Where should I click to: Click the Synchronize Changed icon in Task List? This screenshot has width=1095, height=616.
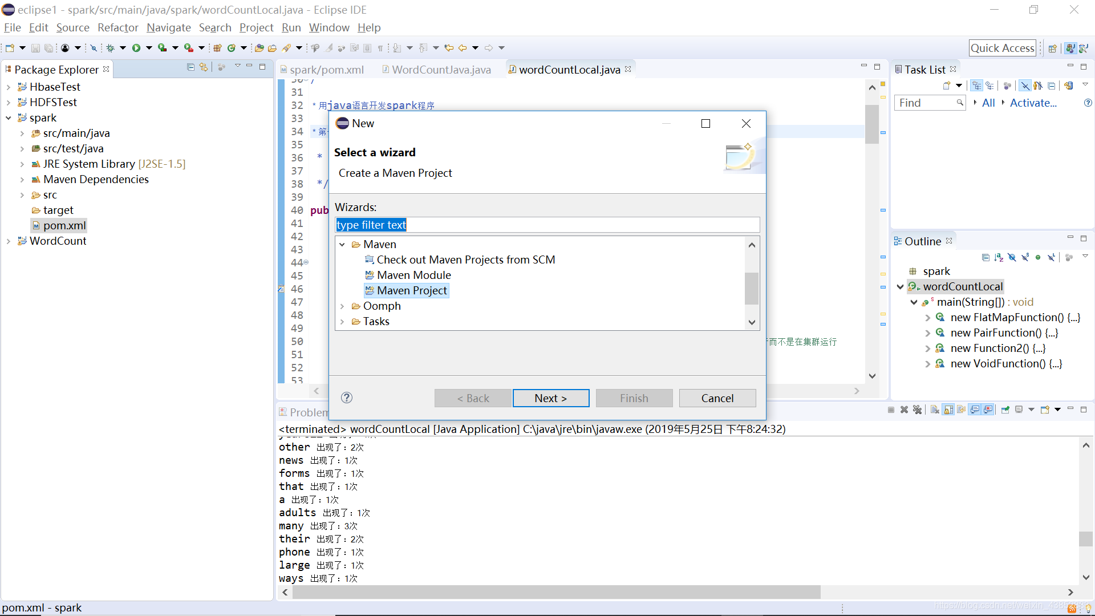(x=1069, y=86)
